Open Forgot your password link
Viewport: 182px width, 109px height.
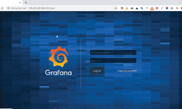pos(127,71)
